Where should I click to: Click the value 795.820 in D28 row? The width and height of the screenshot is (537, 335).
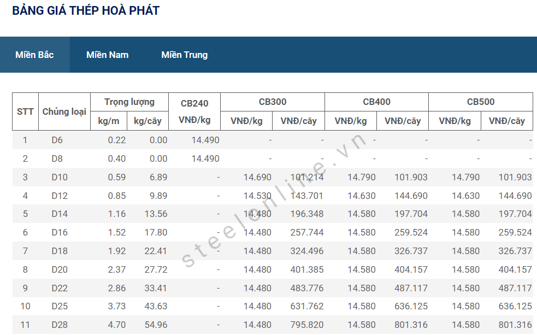(x=307, y=325)
